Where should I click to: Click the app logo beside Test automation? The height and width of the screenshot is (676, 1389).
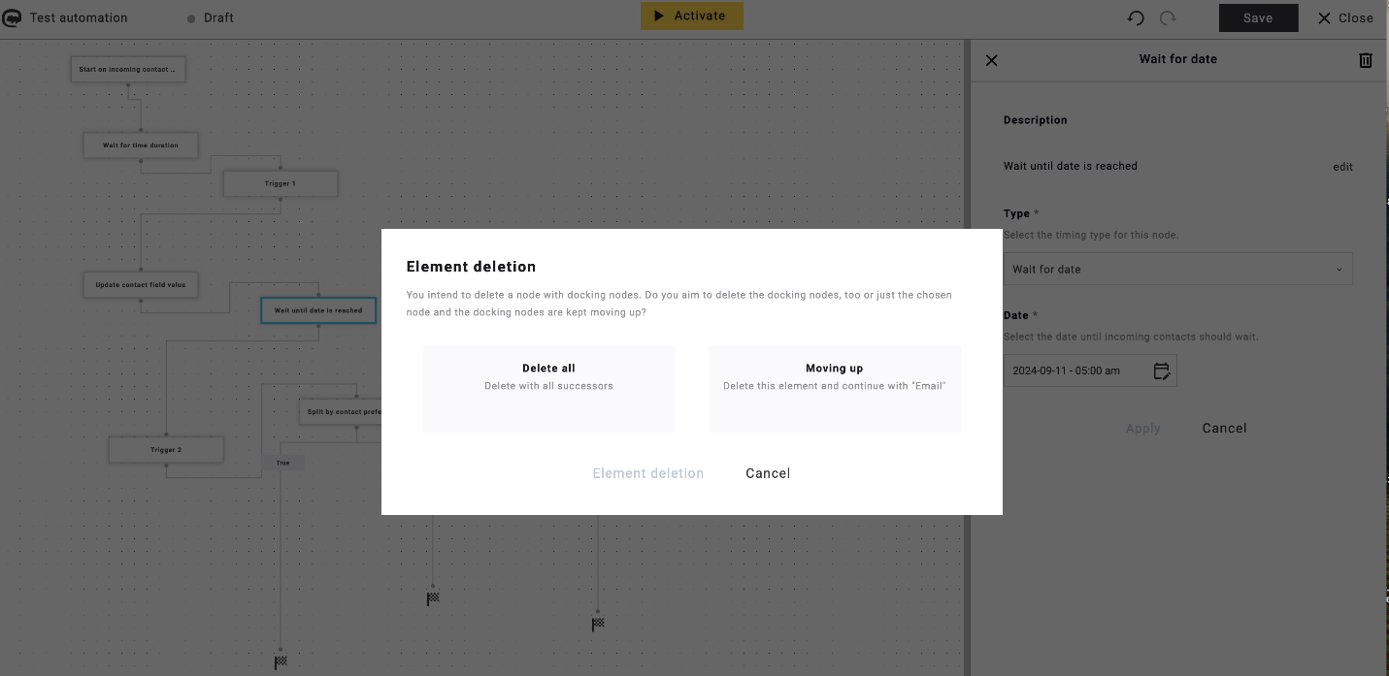13,16
